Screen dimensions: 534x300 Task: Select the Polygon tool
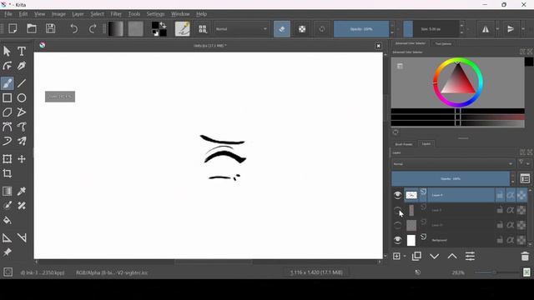(7, 112)
